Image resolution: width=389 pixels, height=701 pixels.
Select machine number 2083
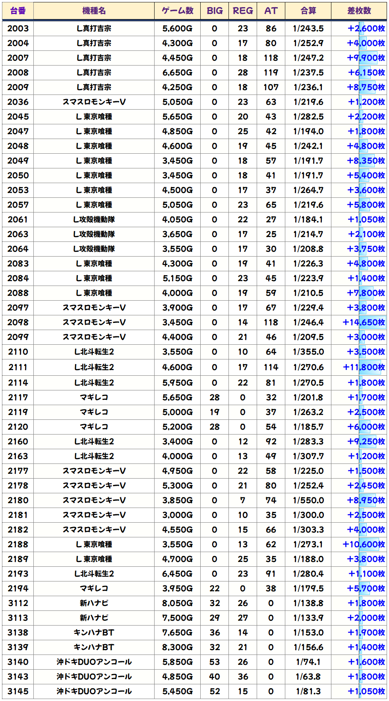(18, 264)
